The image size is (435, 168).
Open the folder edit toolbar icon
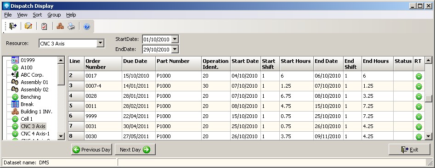[28, 26]
